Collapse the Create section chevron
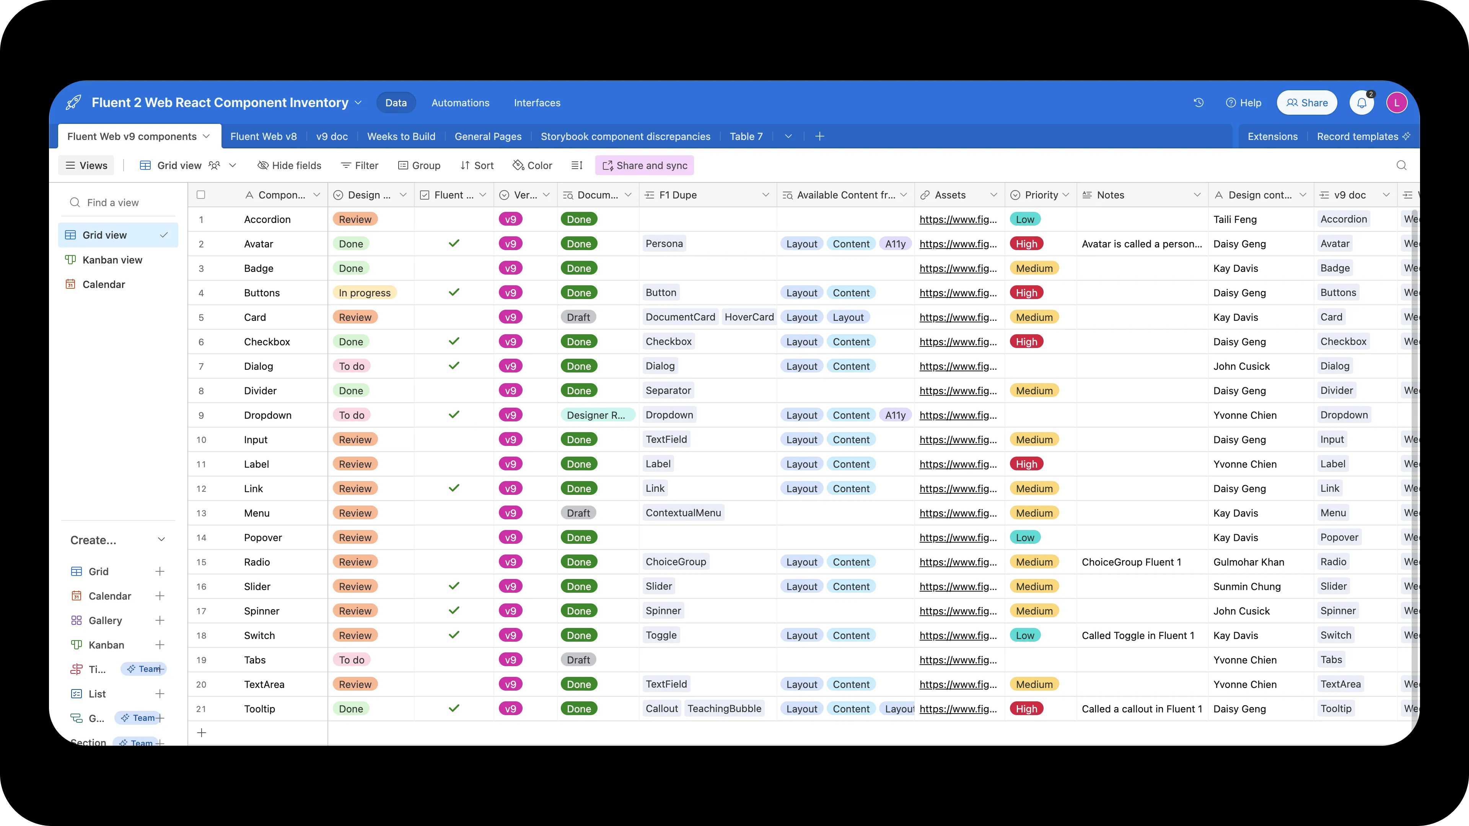This screenshot has height=826, width=1469. pos(161,540)
